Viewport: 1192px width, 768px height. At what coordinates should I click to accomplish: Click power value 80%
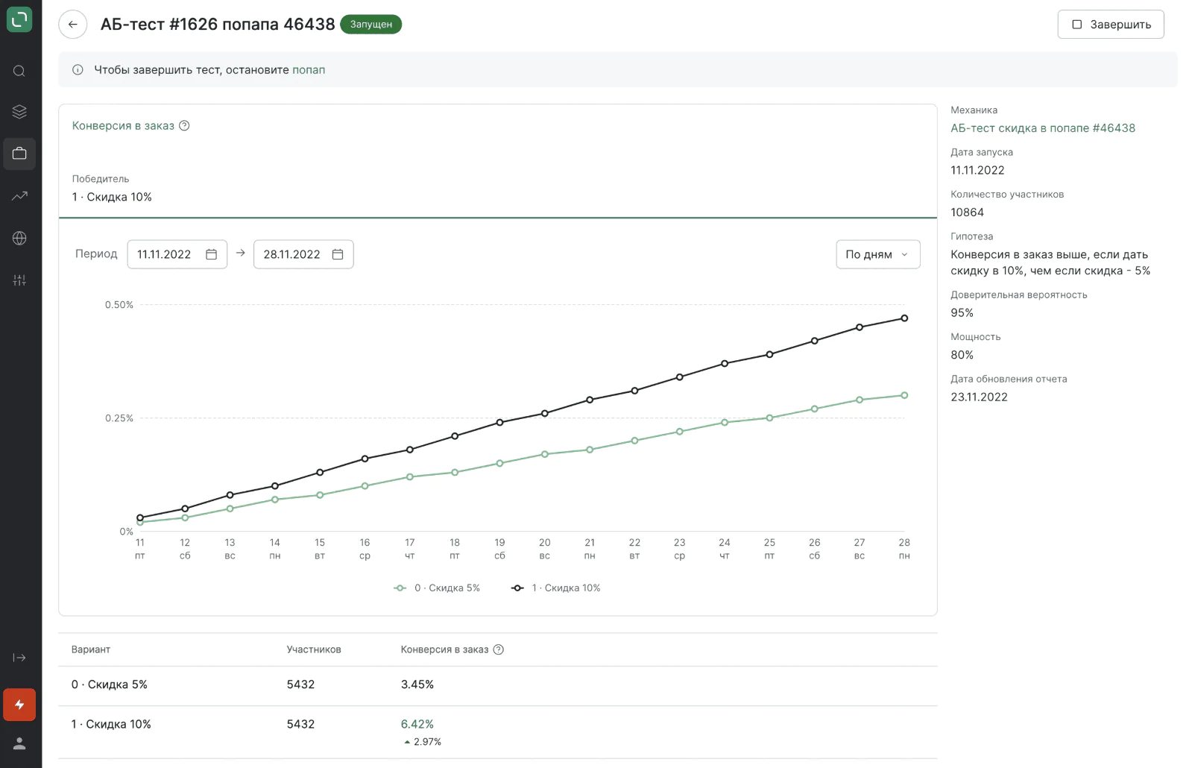[962, 355]
